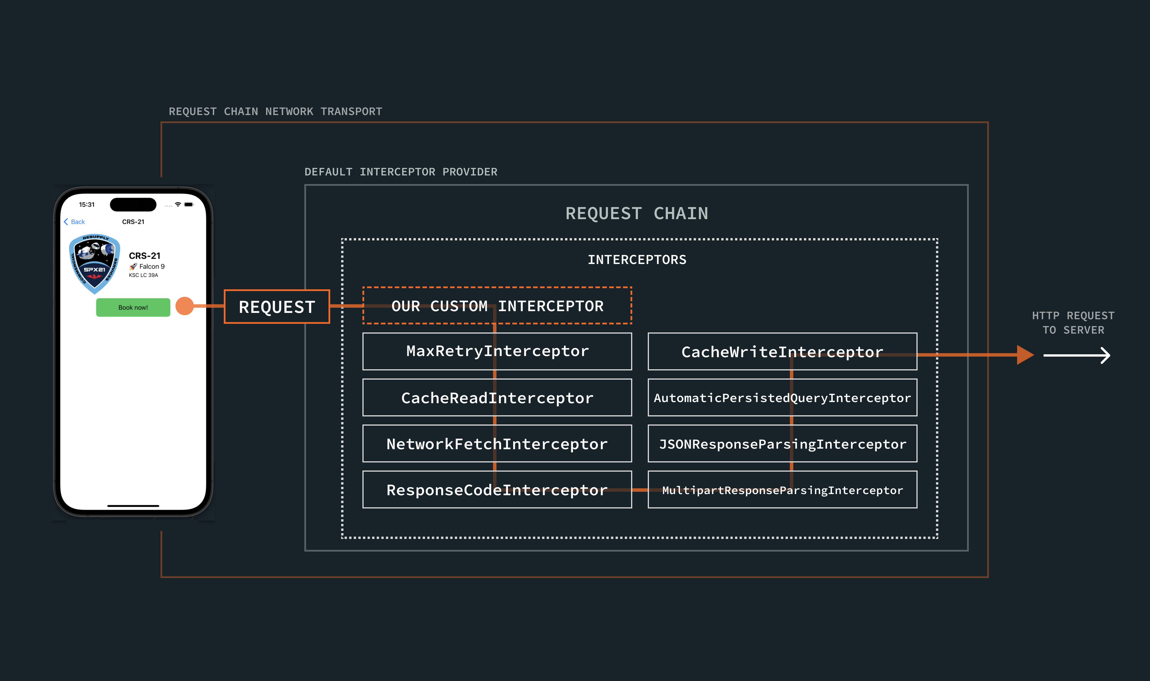Click the ResponseCodeInterceptor box

[497, 490]
